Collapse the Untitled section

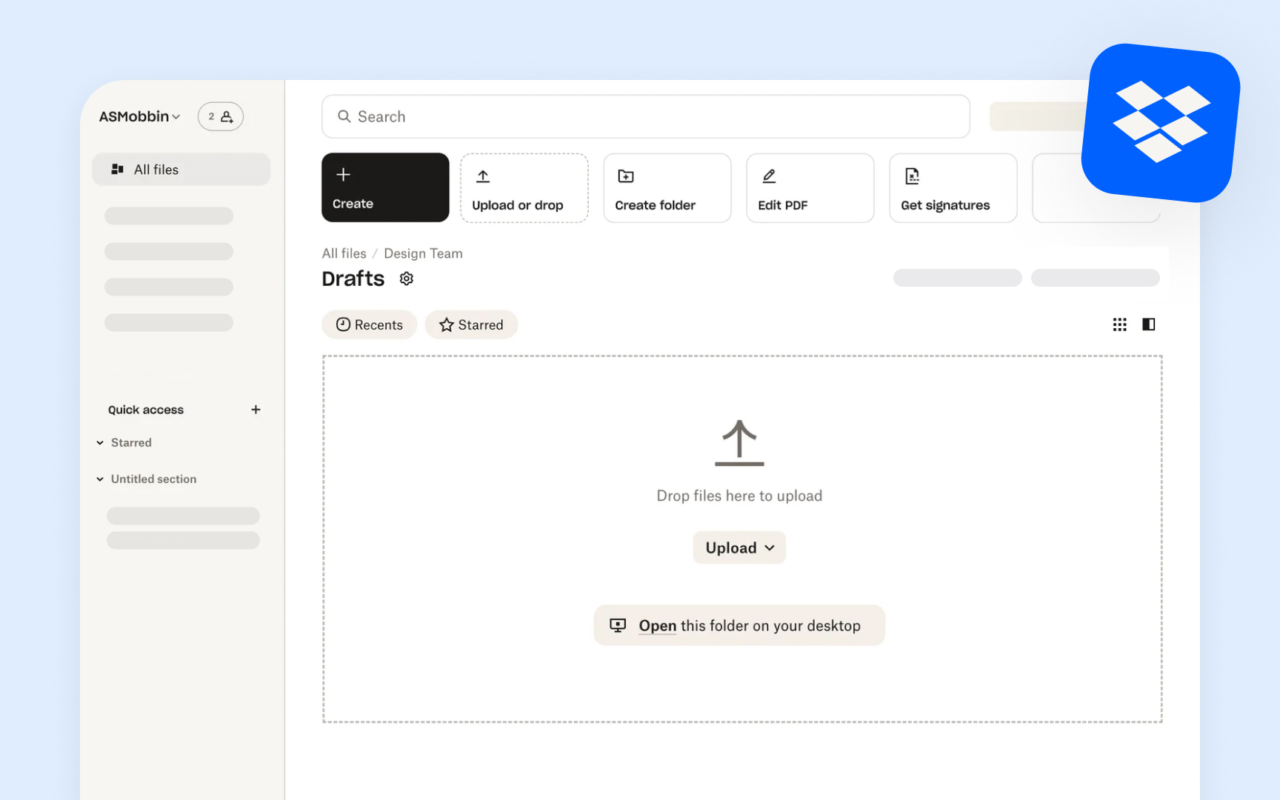pos(101,479)
